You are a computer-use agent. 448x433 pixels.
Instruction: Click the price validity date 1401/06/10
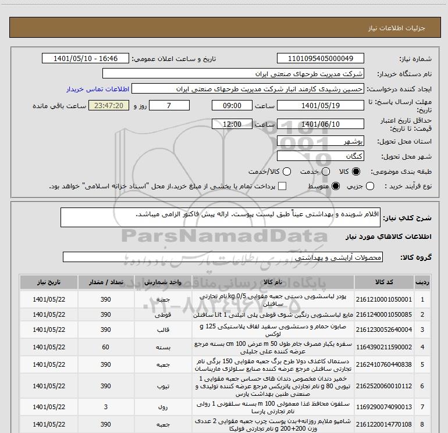tap(320, 124)
